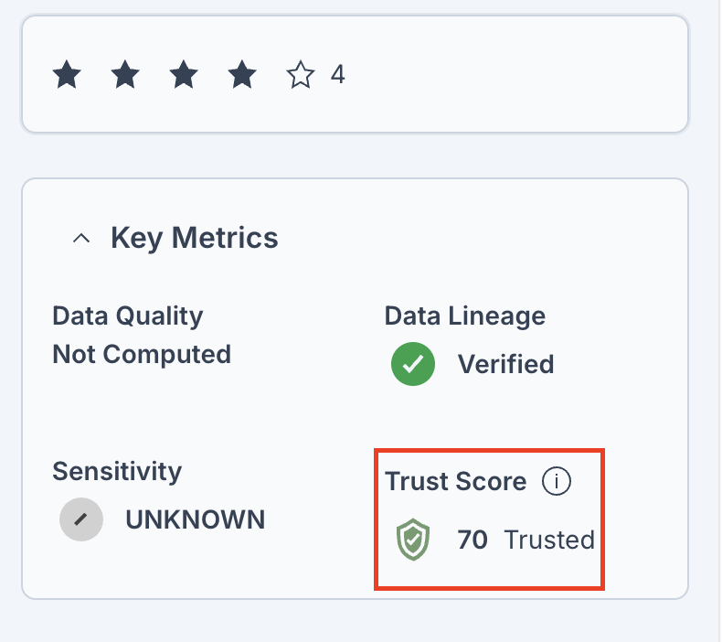Set rating with the third star
This screenshot has width=722, height=642.
click(x=184, y=74)
